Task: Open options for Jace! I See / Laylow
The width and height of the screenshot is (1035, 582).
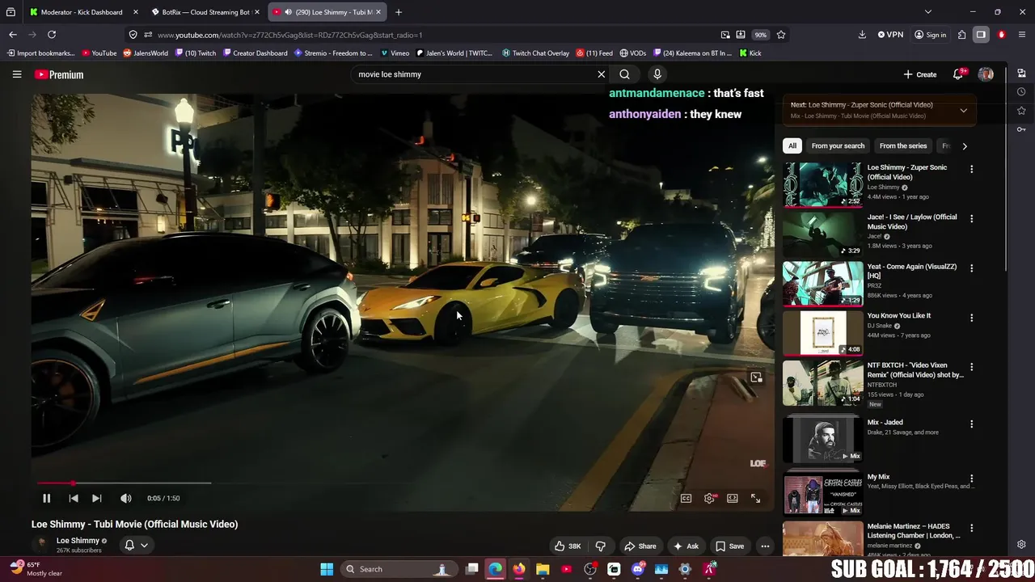Action: 971,218
